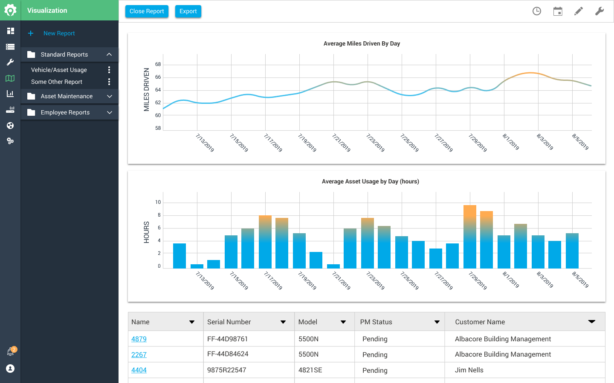The image size is (614, 383).
Task: Click the pencil edit icon in top toolbar
Action: click(579, 11)
